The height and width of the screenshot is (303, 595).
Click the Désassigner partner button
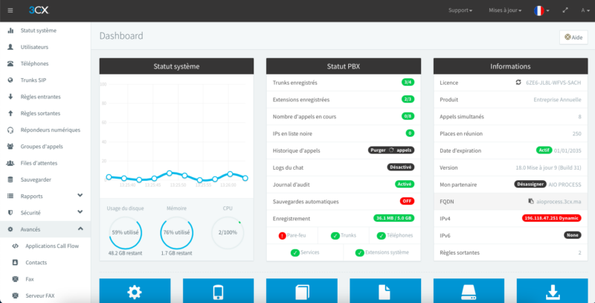coord(532,184)
